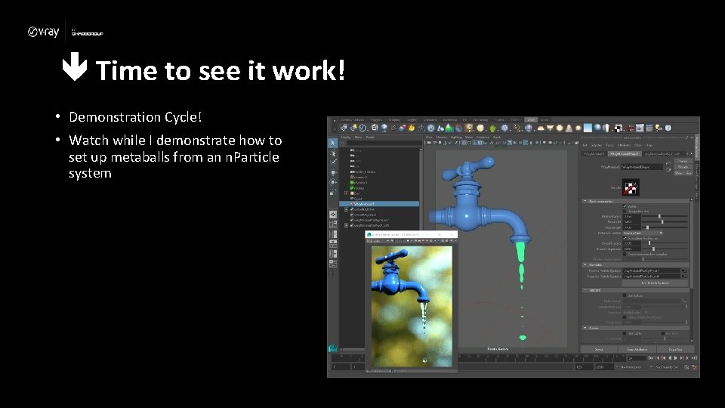Click the round question mark help shelf icon

tap(668, 128)
